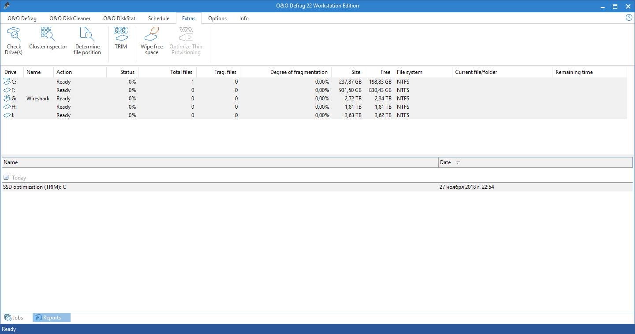Go to the Schedule tab
Image resolution: width=635 pixels, height=334 pixels.
click(159, 18)
